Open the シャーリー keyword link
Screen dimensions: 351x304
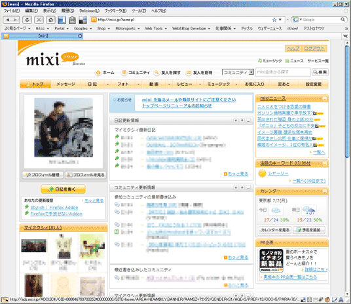tap(278, 174)
